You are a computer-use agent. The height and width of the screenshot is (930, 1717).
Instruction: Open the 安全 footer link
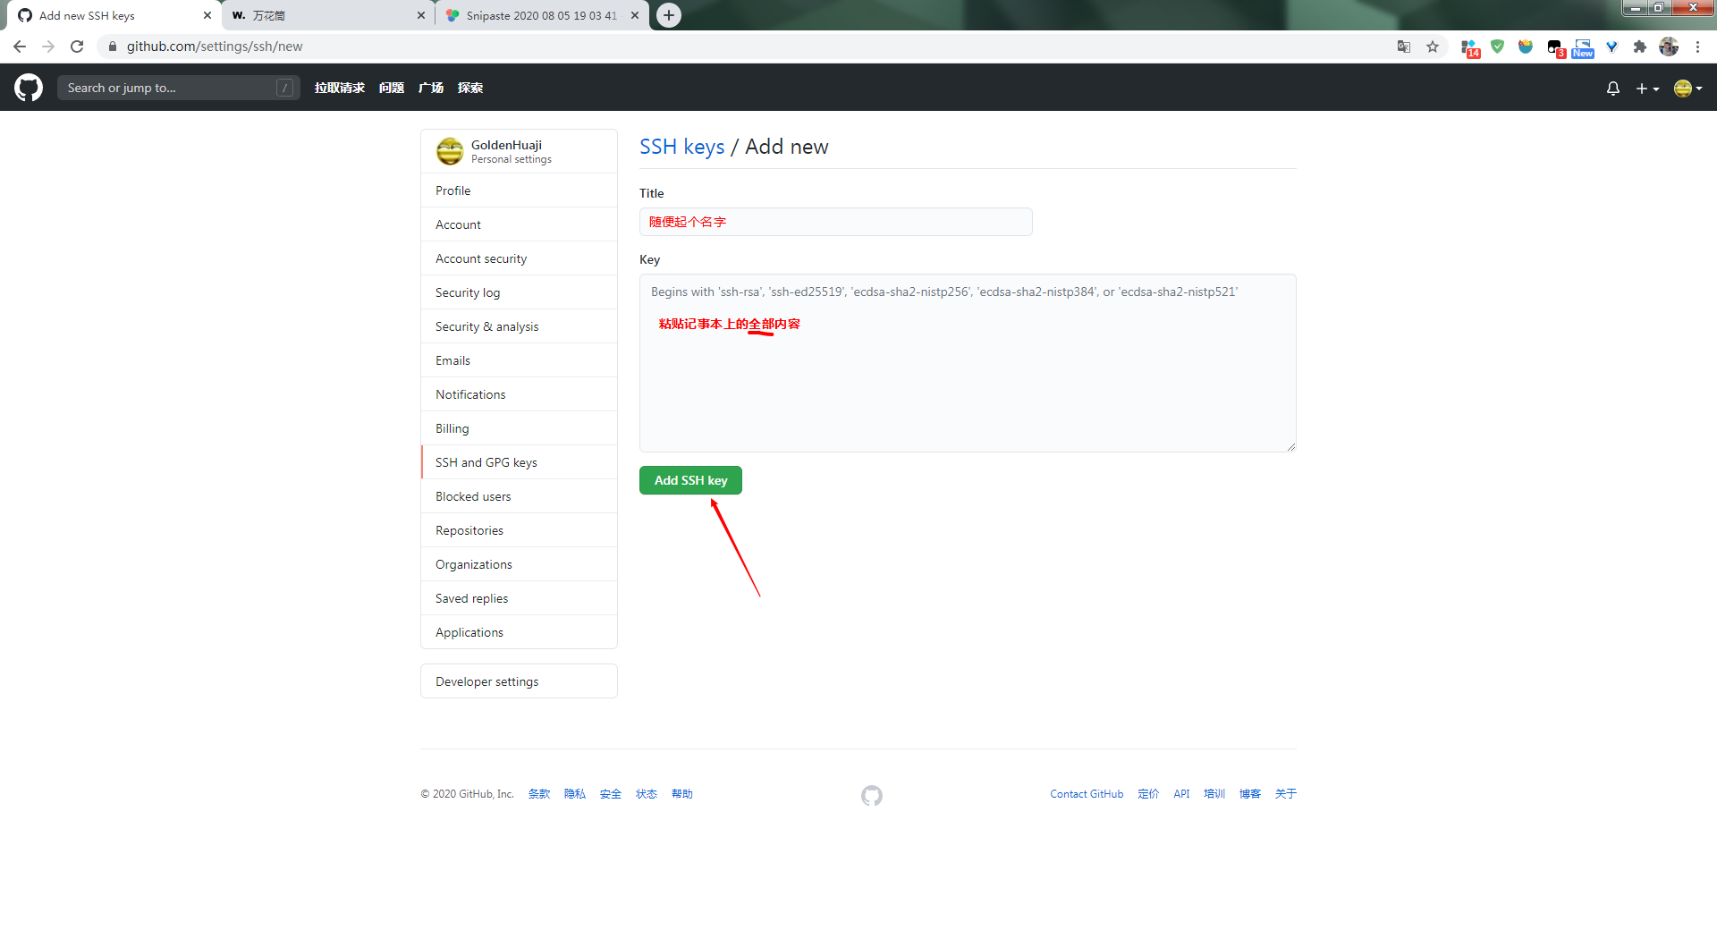tap(611, 794)
